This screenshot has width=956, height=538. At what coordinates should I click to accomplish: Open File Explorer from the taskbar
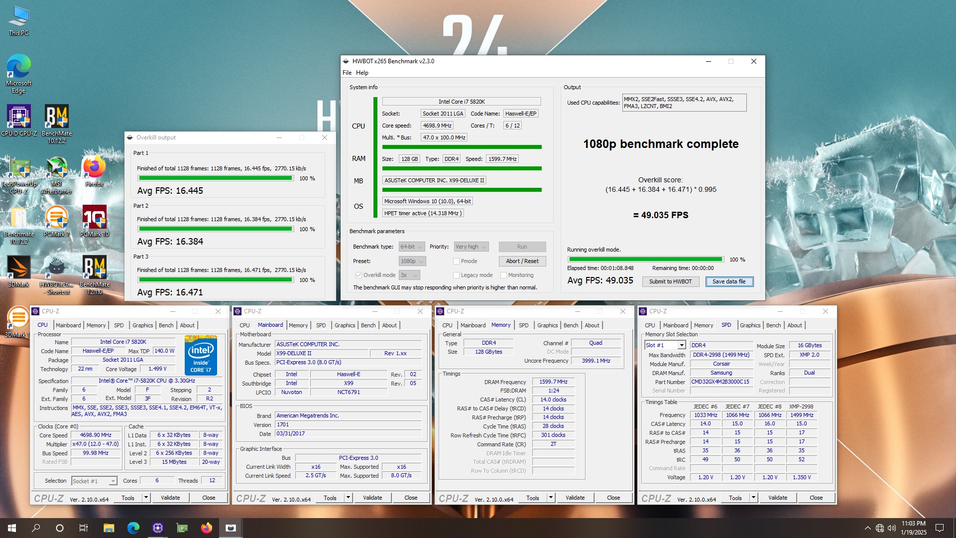pos(109,528)
